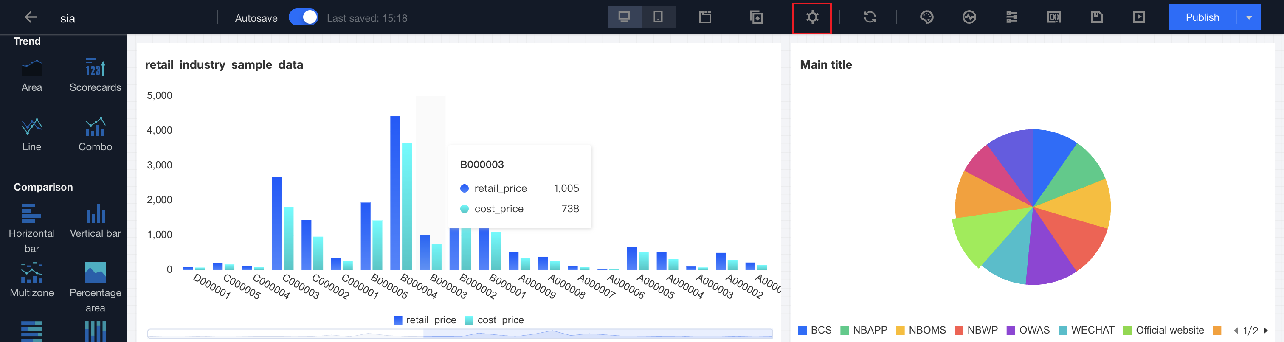Click the settings gear icon in toolbar
Image resolution: width=1284 pixels, height=342 pixels.
pos(811,17)
